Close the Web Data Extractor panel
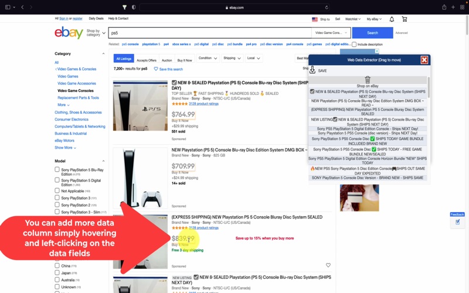The image size is (469, 293). pyautogui.click(x=424, y=60)
